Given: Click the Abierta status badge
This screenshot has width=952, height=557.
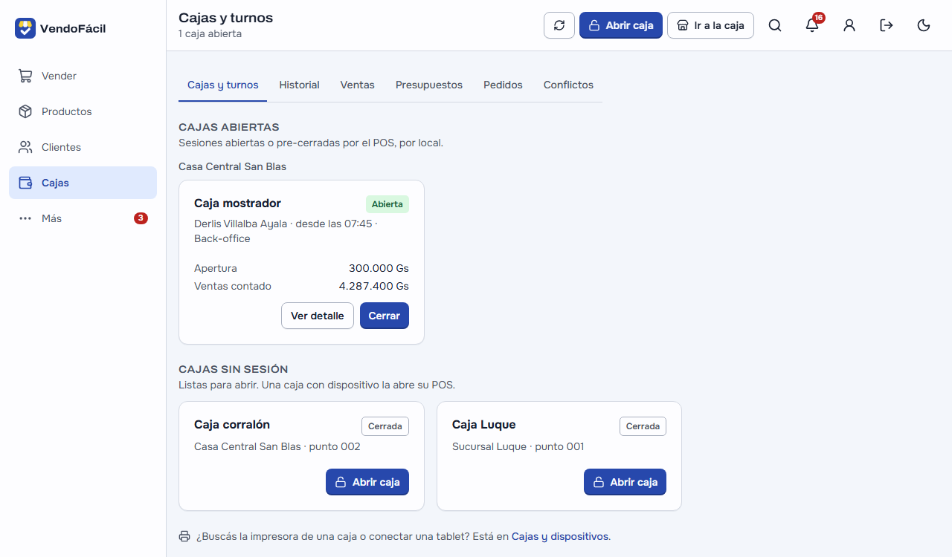Looking at the screenshot, I should [387, 204].
